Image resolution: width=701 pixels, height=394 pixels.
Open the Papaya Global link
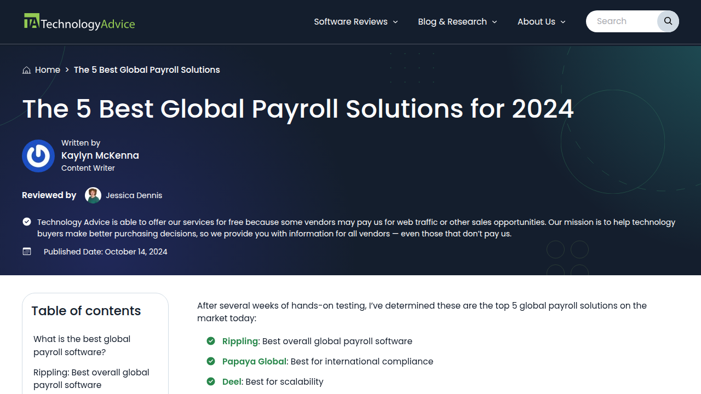(x=254, y=361)
